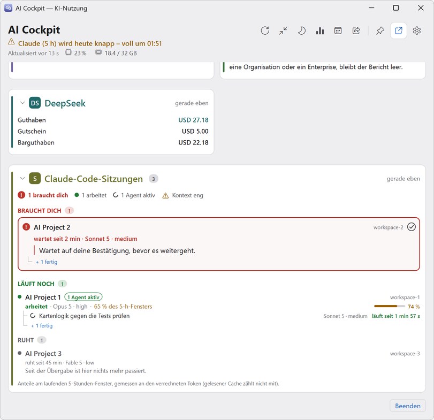Click the DS DeepSeek logo badge
Screen dimensions: 434x420
click(35, 103)
